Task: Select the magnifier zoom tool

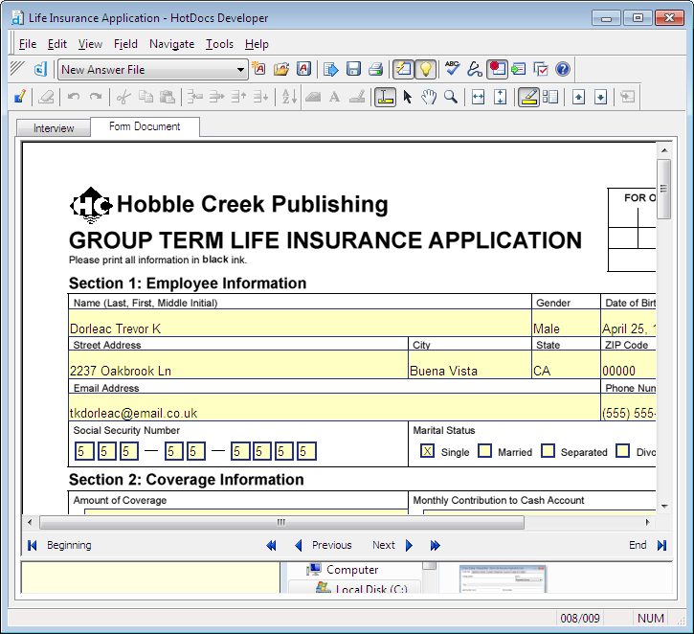Action: (450, 97)
